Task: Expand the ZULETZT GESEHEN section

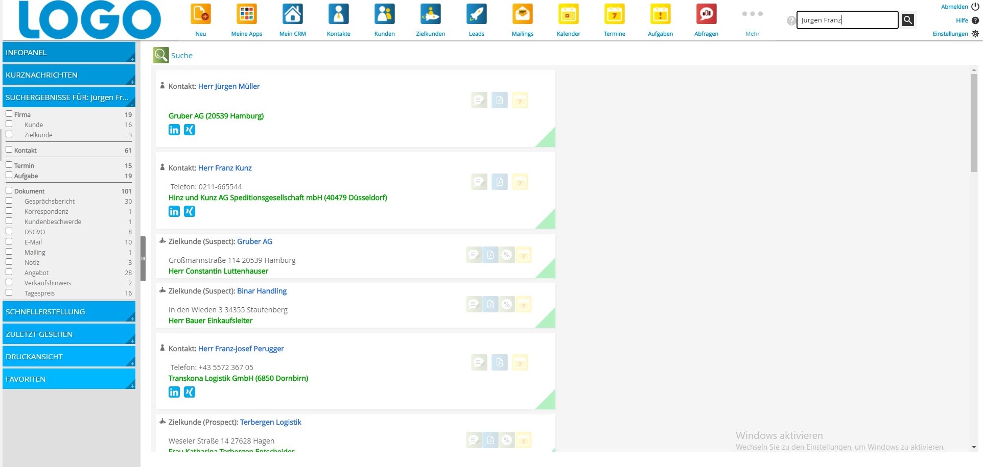Action: coord(69,334)
